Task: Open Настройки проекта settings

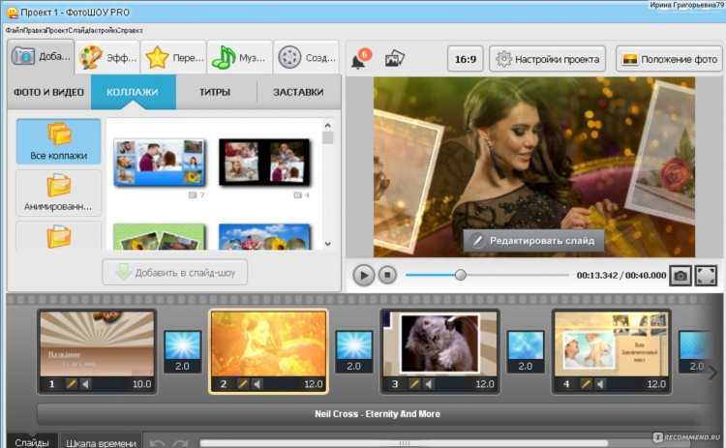Action: 547,59
